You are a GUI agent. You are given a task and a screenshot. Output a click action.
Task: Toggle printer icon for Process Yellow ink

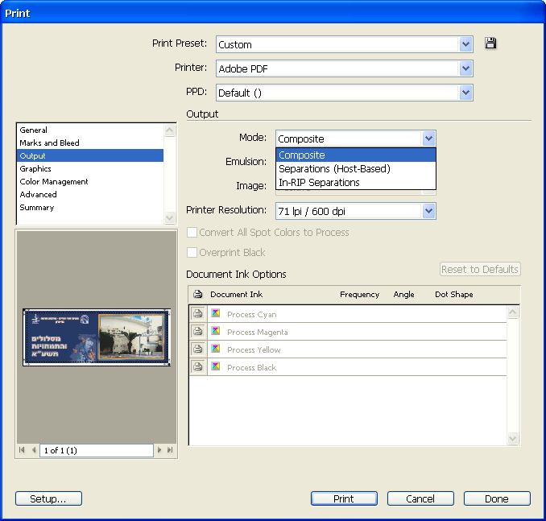(x=197, y=349)
